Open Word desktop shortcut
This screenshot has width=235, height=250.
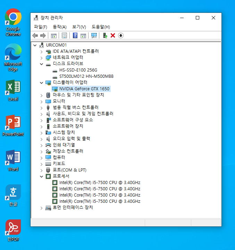[x=13, y=160]
